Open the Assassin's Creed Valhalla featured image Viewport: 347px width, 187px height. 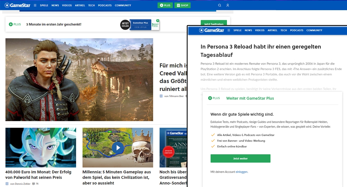[x=79, y=80]
